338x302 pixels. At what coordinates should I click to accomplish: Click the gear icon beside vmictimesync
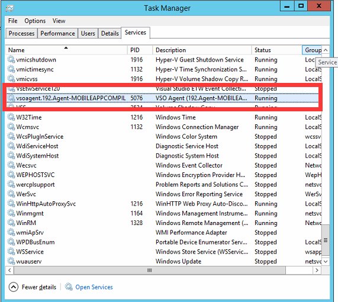(11, 69)
